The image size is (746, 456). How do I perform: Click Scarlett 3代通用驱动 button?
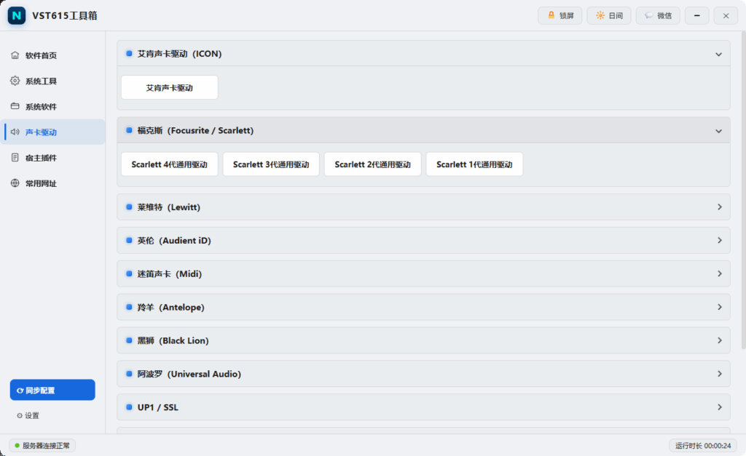(271, 164)
